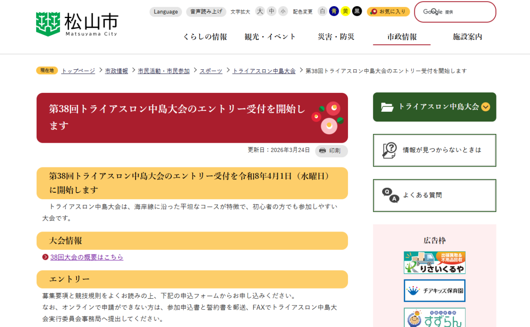Open the くらしの情報 navigation menu

pyautogui.click(x=205, y=37)
